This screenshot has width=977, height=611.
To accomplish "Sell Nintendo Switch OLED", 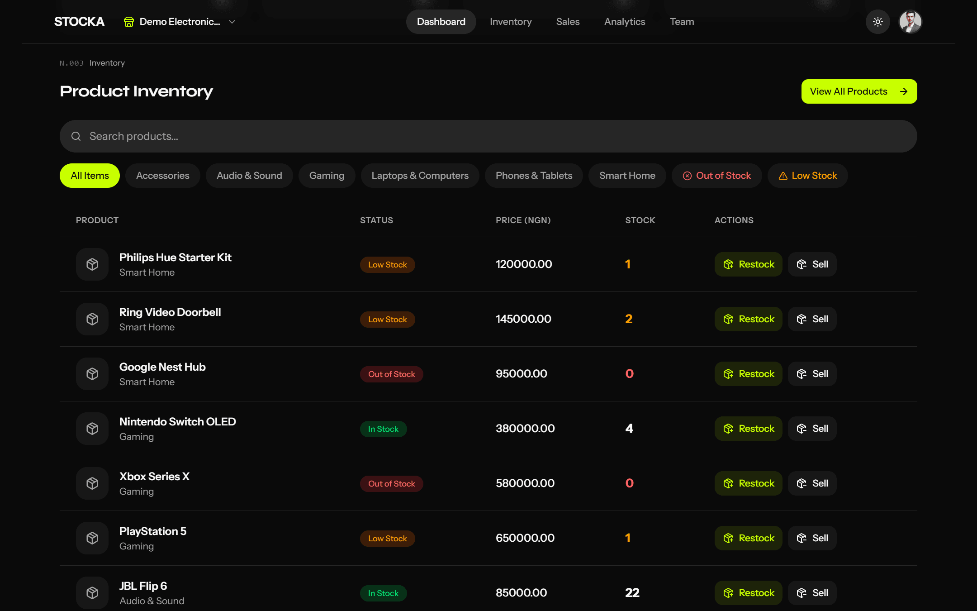I will pyautogui.click(x=812, y=429).
